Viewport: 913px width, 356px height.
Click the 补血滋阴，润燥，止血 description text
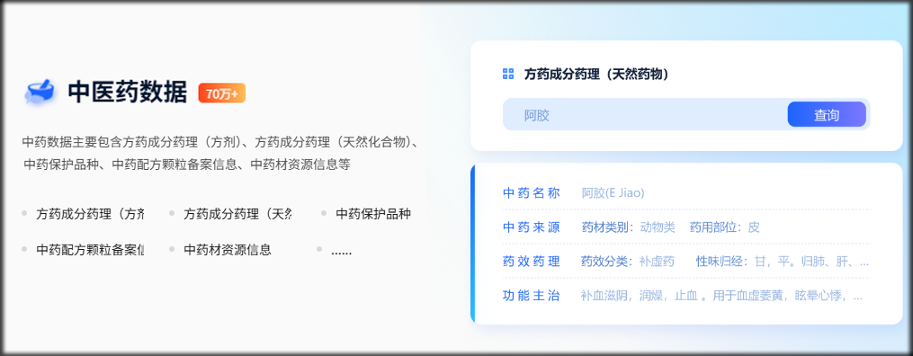click(722, 296)
